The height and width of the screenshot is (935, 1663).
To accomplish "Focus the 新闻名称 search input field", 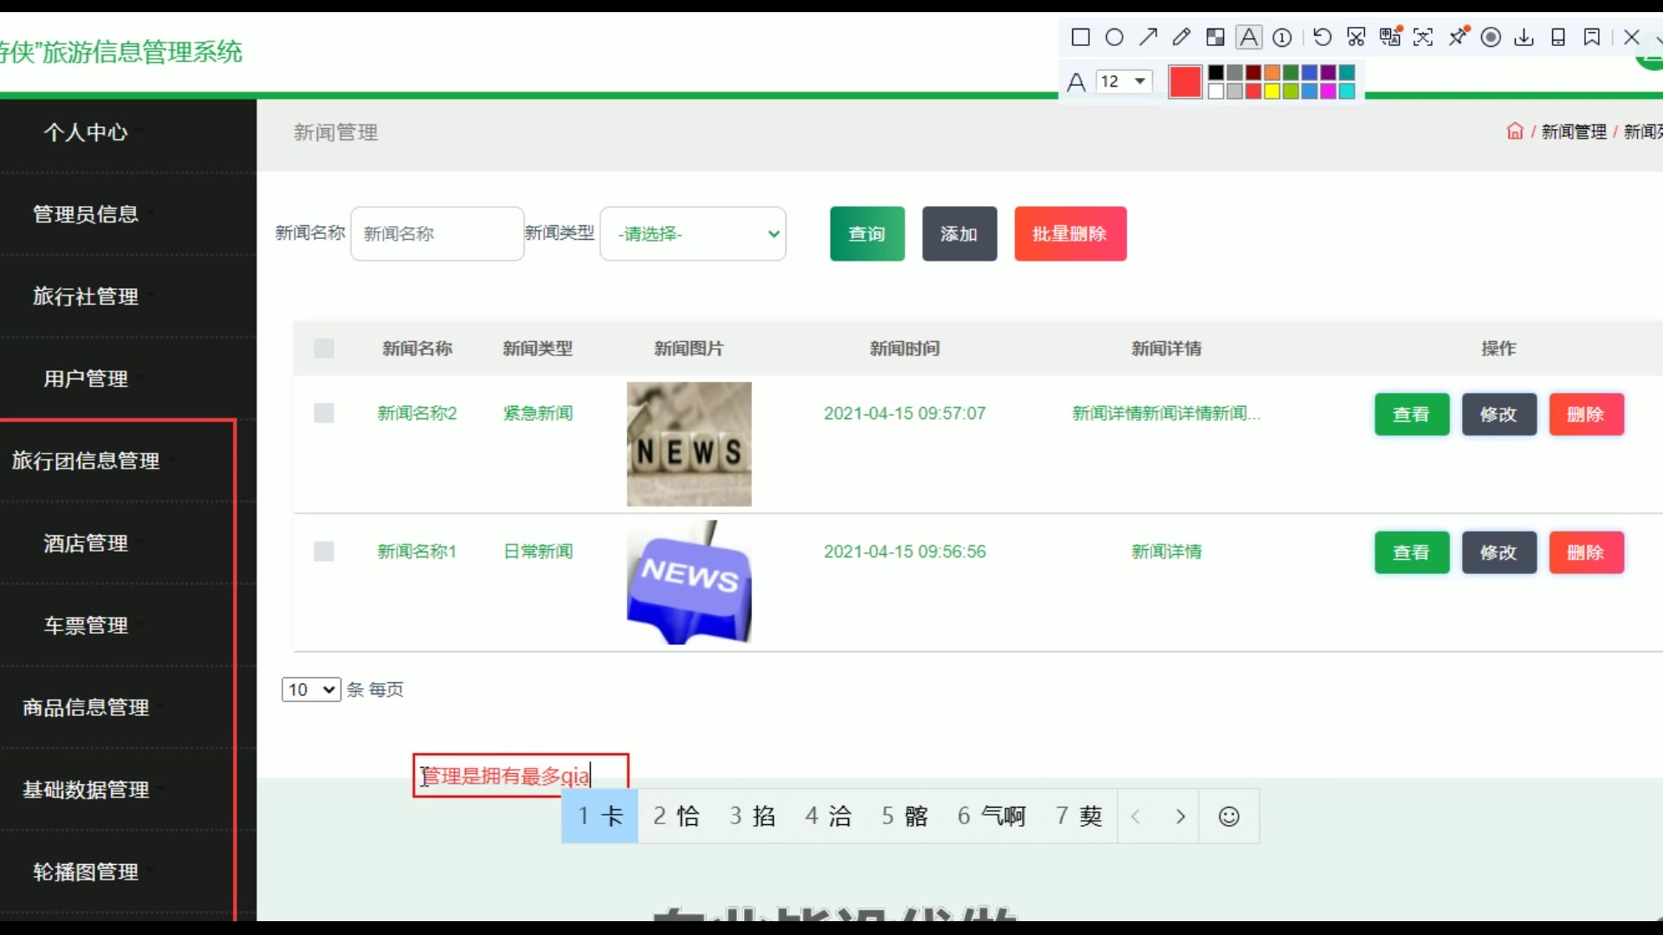I will click(437, 234).
